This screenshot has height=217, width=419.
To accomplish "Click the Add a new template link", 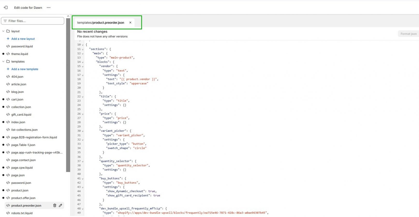I will pyautogui.click(x=25, y=69).
